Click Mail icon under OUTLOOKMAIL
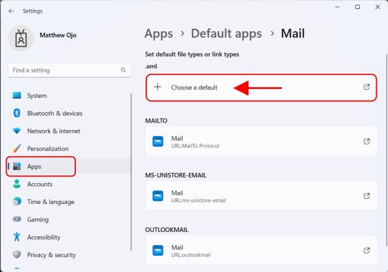This screenshot has height=272, width=388. [158, 251]
